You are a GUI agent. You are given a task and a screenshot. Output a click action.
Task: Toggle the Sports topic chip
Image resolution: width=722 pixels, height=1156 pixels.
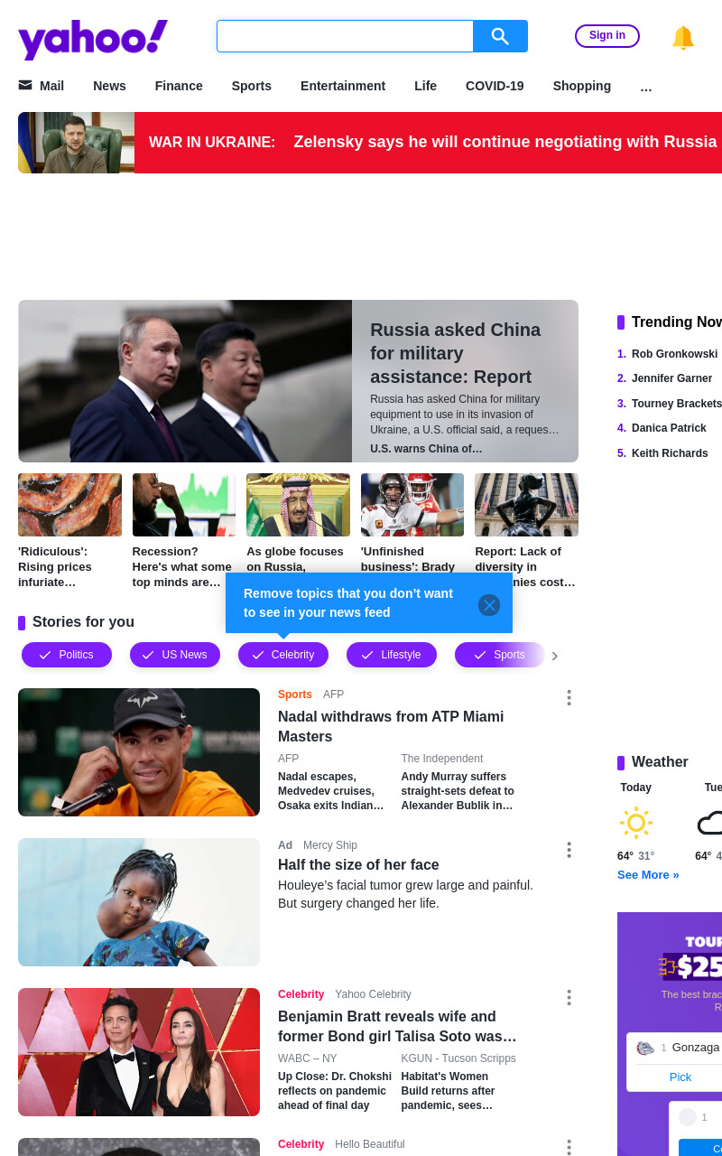tap(499, 655)
